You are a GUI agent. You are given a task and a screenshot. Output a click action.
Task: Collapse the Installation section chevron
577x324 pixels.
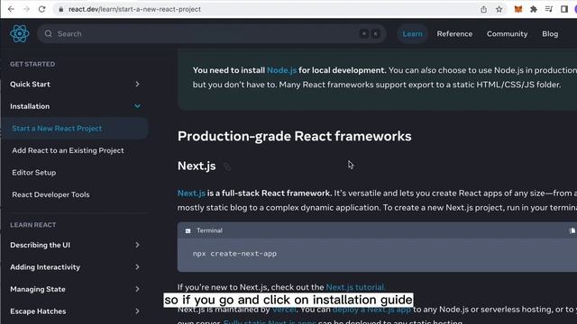137,106
